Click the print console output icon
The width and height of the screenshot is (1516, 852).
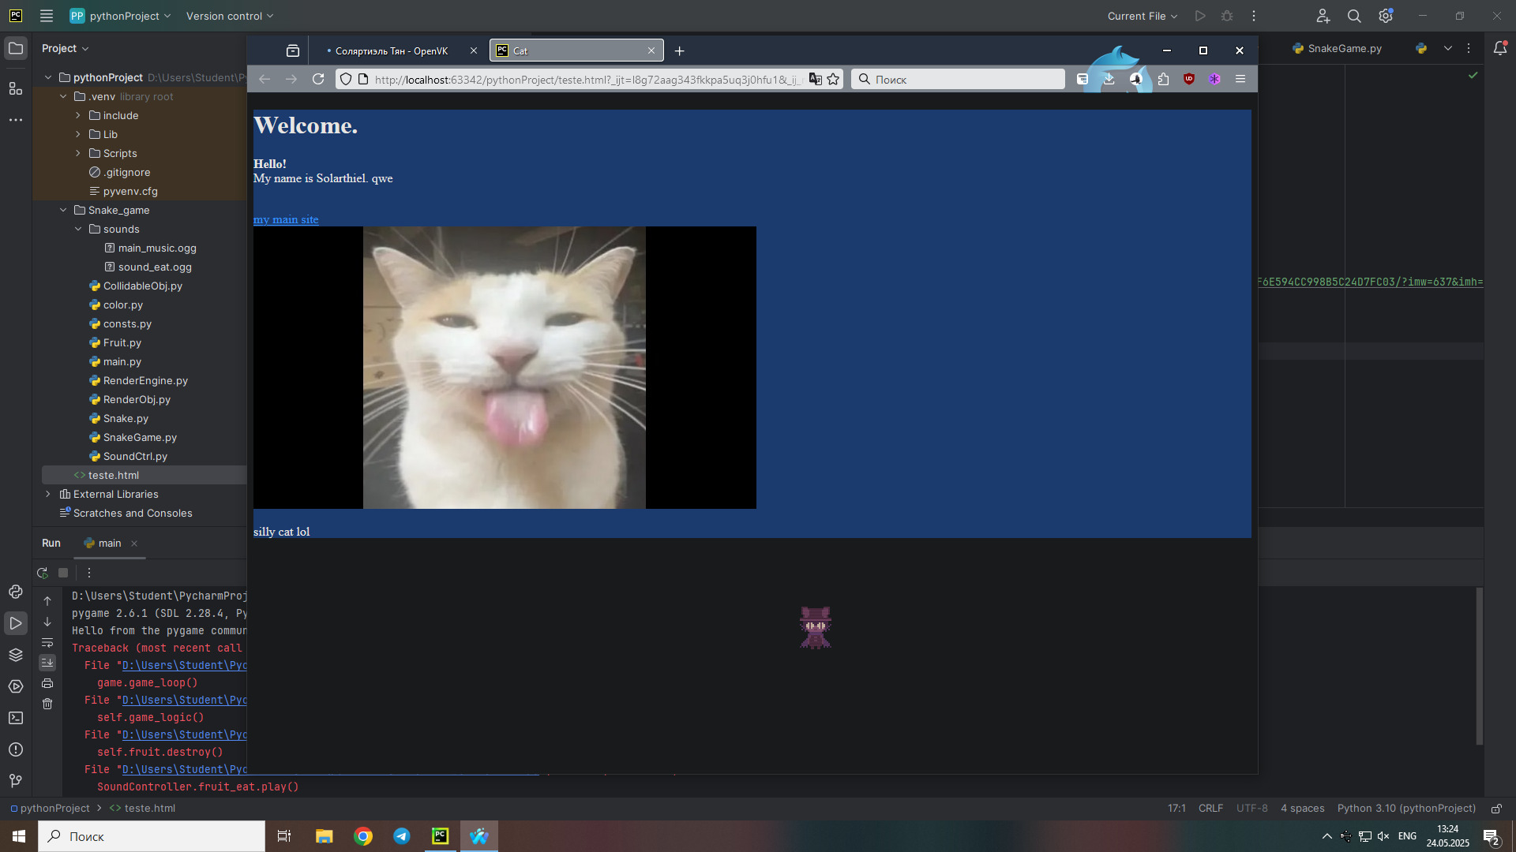pyautogui.click(x=47, y=683)
